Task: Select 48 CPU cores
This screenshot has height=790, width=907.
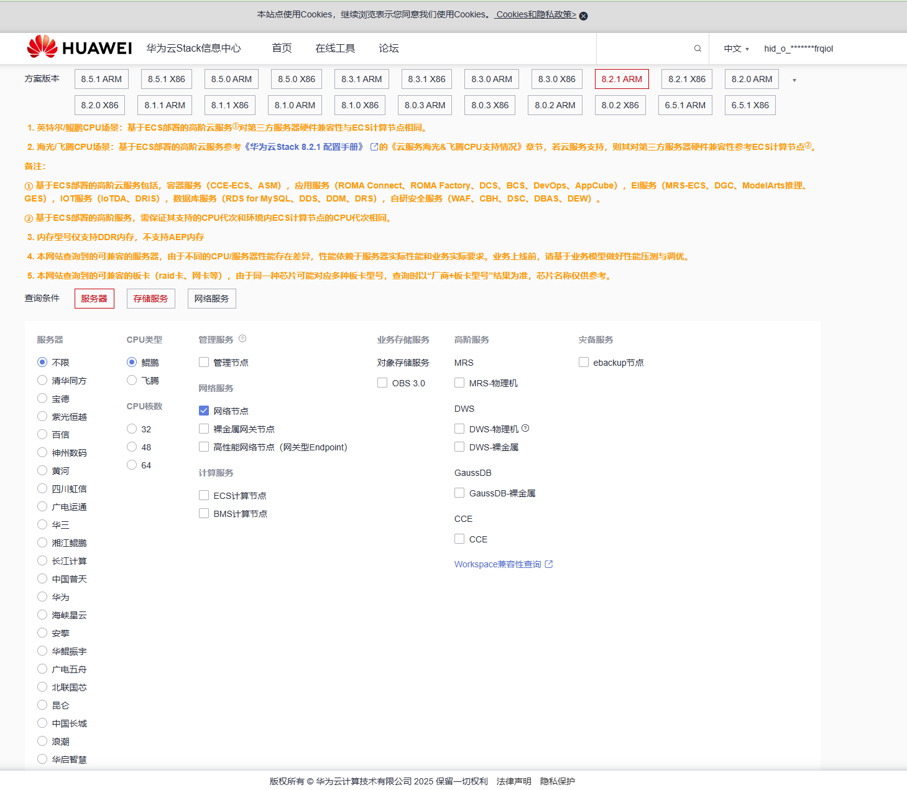Action: pos(132,447)
